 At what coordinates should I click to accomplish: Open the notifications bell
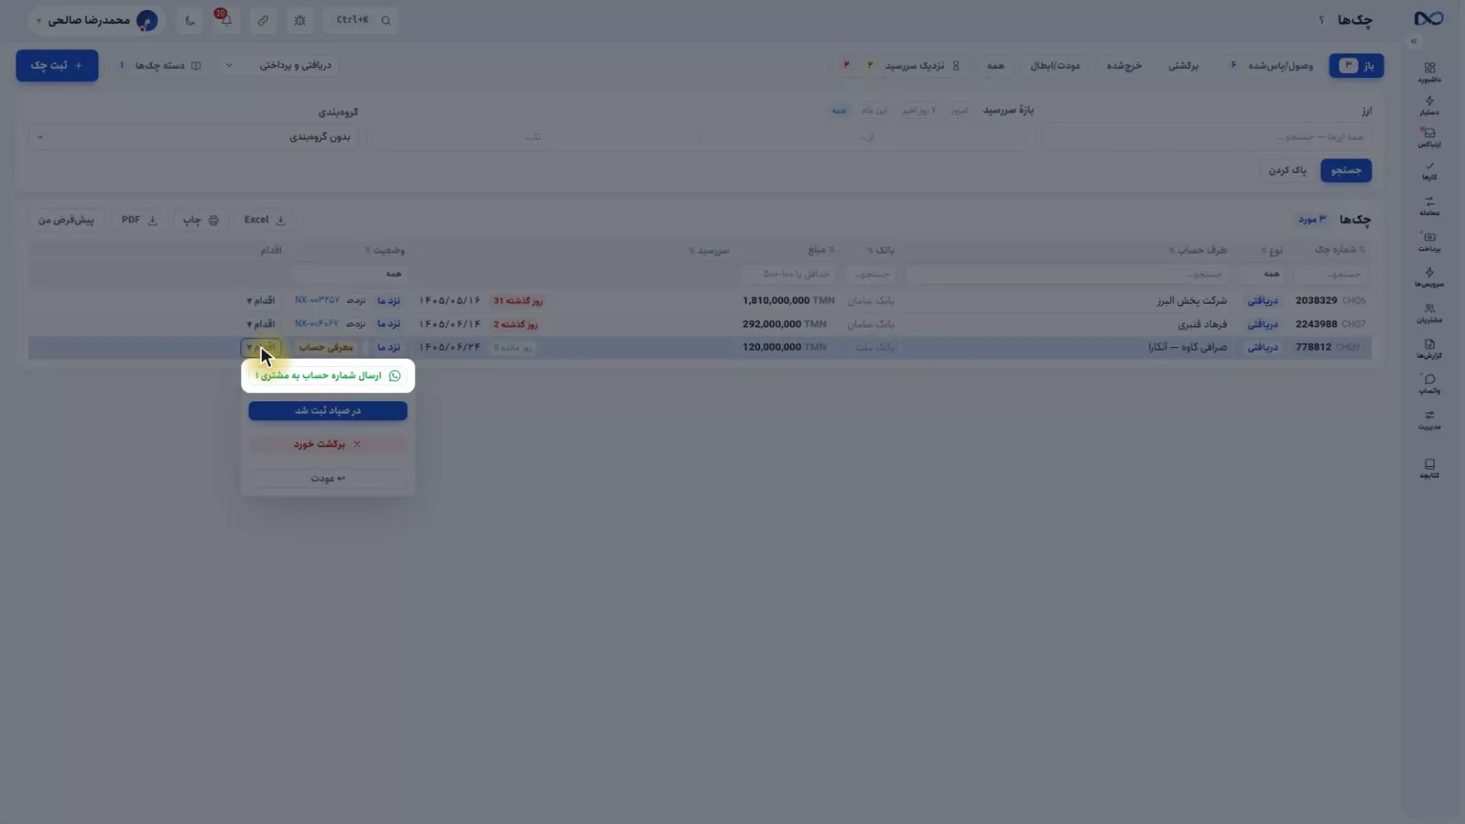(x=225, y=19)
